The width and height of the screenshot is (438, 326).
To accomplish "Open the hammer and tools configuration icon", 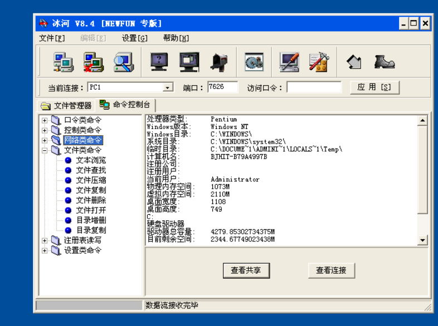I will [x=319, y=62].
